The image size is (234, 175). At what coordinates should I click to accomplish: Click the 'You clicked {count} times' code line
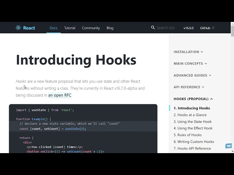pos(54,147)
